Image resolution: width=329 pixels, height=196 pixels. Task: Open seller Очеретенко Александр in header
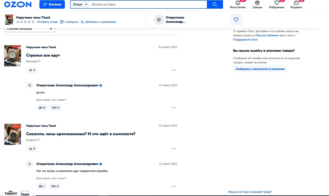(176, 20)
